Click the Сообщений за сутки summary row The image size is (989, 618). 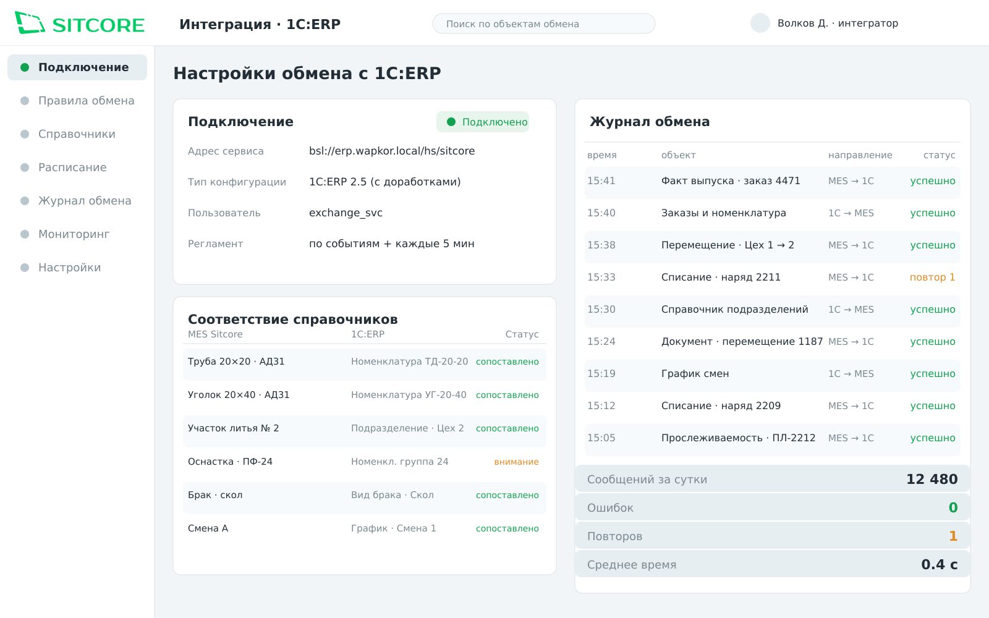coord(773,479)
